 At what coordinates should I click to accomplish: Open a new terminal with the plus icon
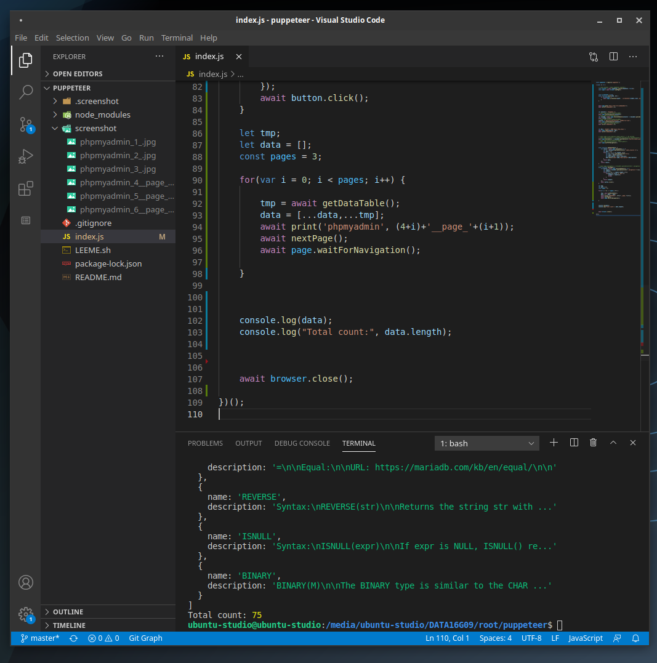(553, 442)
